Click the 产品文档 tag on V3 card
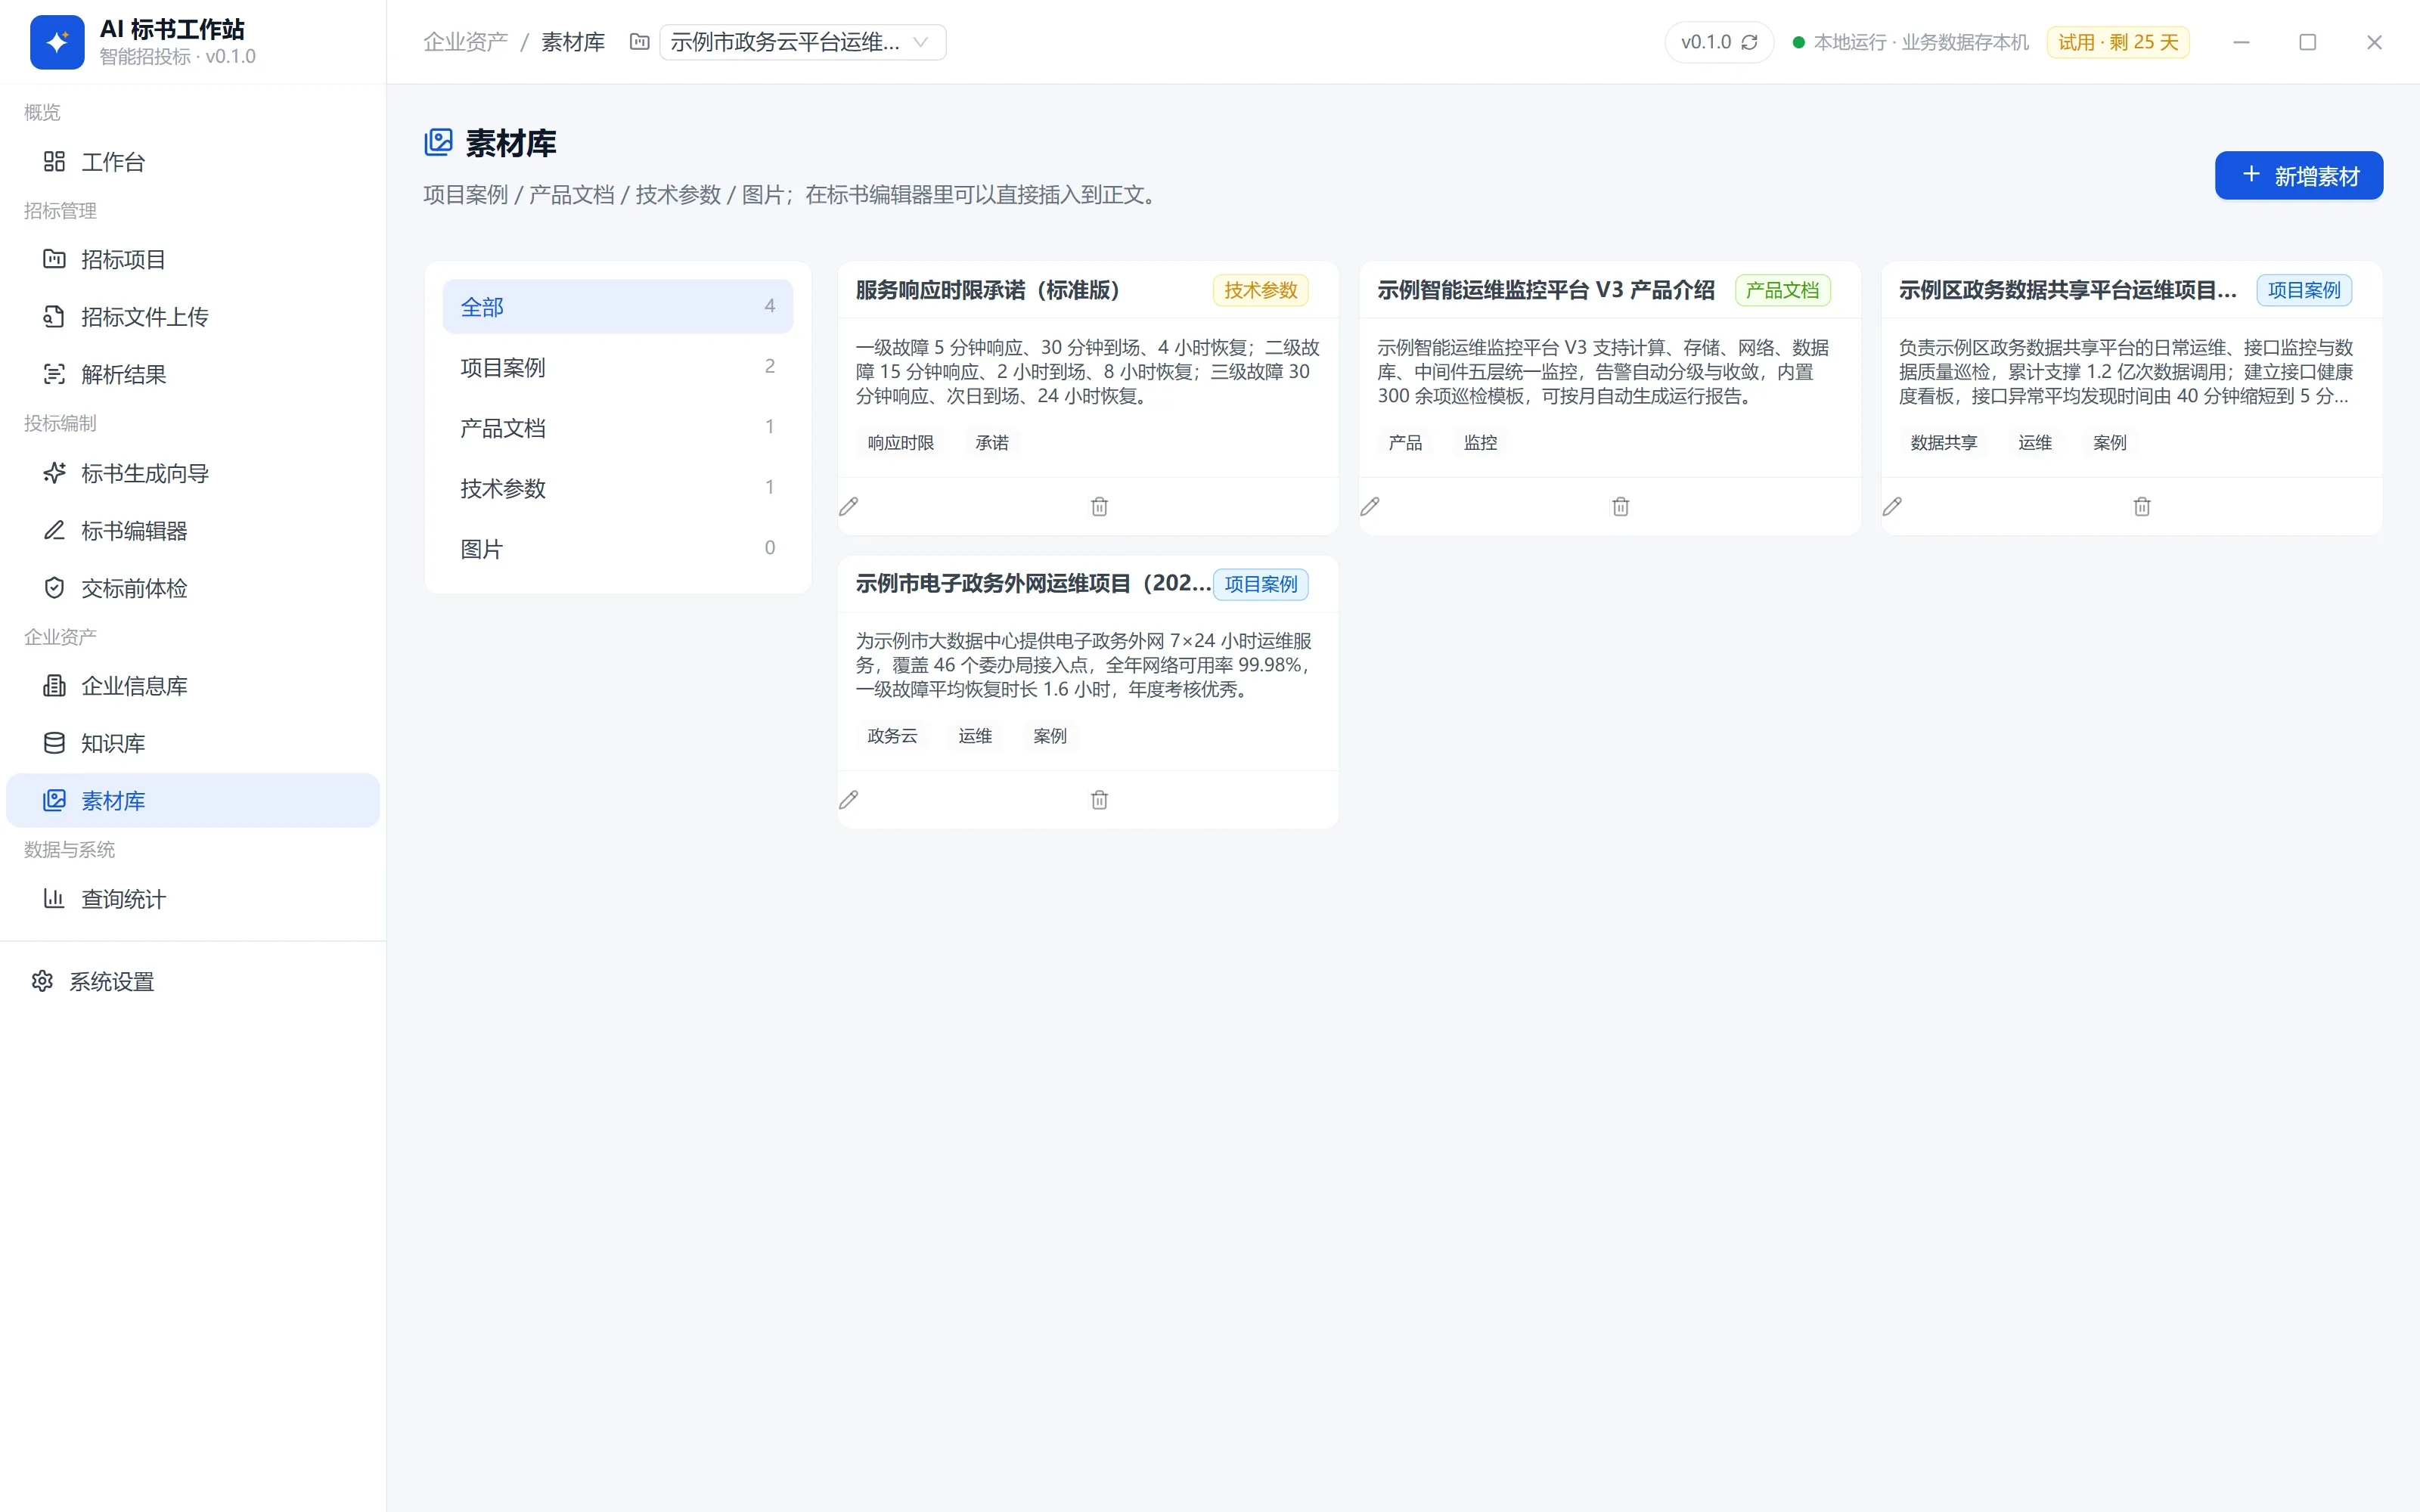The width and height of the screenshot is (2420, 1512). click(1782, 290)
